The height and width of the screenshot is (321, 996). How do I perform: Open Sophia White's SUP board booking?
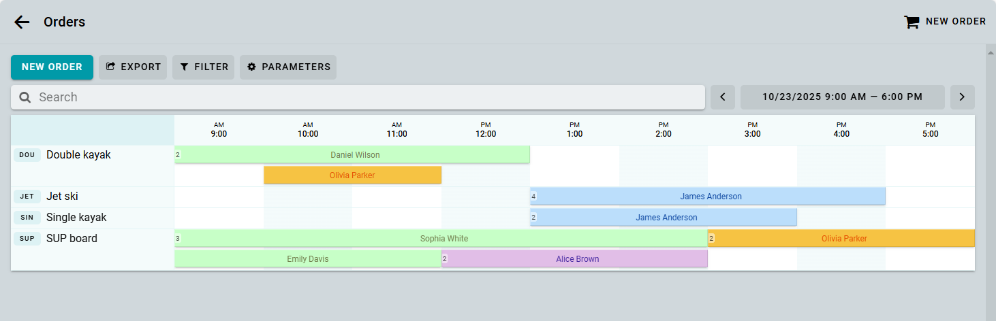[x=443, y=239]
